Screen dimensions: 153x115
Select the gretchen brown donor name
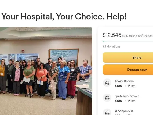[x=127, y=96]
